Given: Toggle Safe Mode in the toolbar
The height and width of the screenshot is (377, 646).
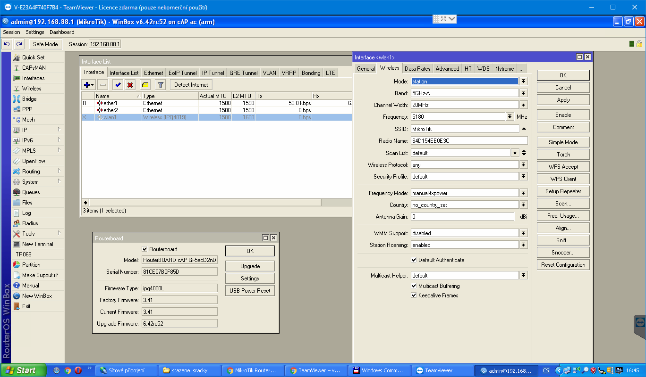Looking at the screenshot, I should tap(45, 44).
